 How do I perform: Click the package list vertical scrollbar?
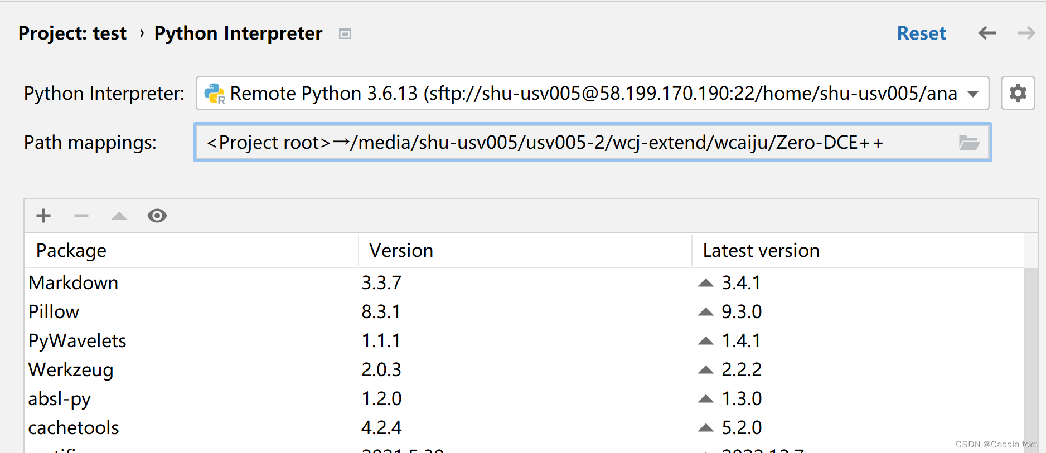[1031, 360]
